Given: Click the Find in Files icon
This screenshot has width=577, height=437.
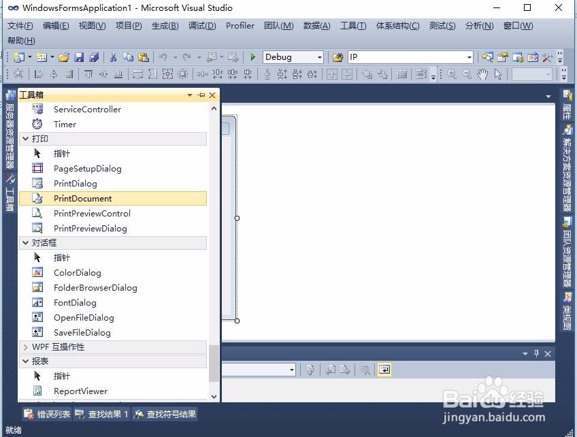Looking at the screenshot, I should [337, 57].
